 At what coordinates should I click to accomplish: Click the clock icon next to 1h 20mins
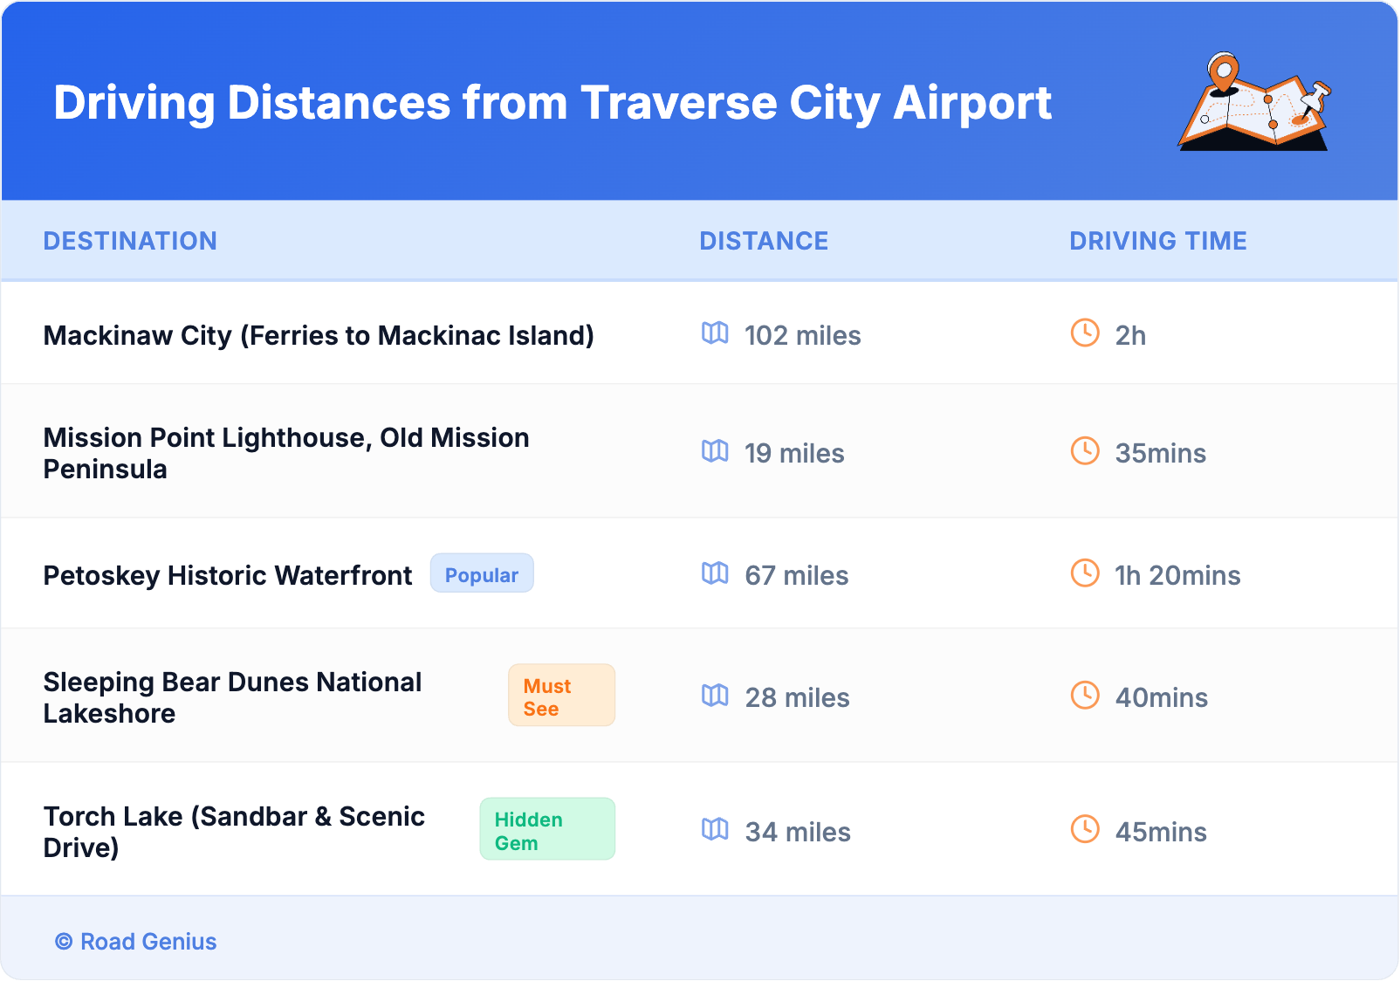[x=1085, y=573]
